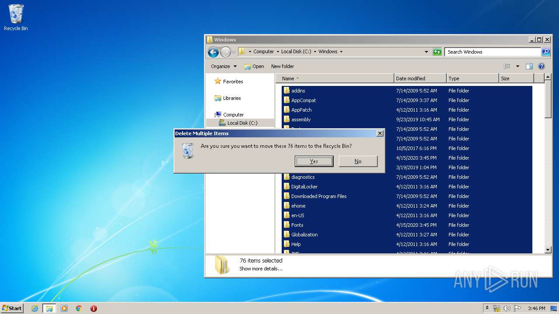Open Explorer help icon

tap(542, 66)
